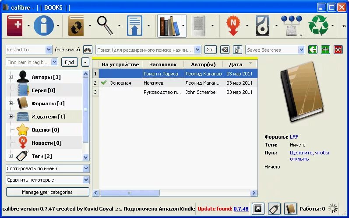Screen dimensions: 349x218
Task: Click the Convert books icon
Action: pyautogui.click(x=76, y=25)
